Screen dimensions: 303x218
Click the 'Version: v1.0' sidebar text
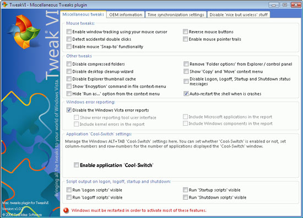(x=13, y=209)
